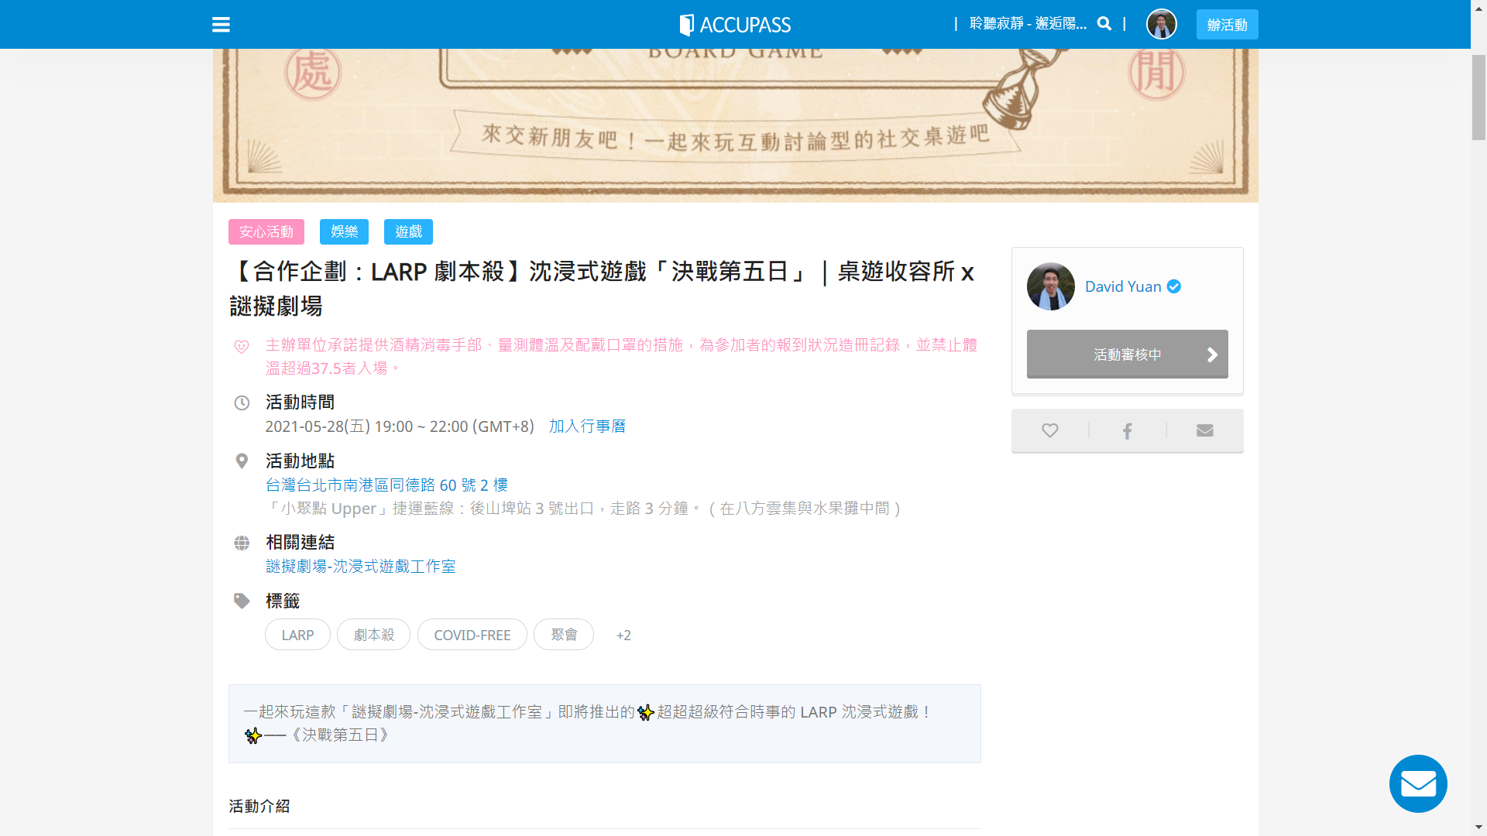Select the LARP tag
The height and width of the screenshot is (836, 1487).
pyautogui.click(x=297, y=636)
